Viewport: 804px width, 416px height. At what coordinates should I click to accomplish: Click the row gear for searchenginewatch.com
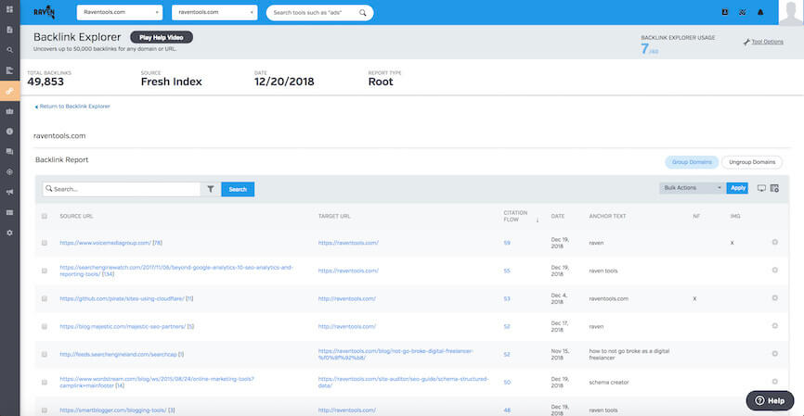coord(775,270)
